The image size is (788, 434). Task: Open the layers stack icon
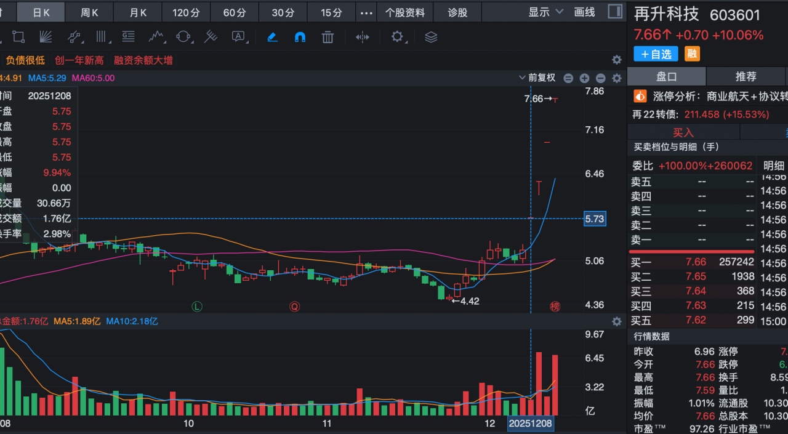pos(431,37)
